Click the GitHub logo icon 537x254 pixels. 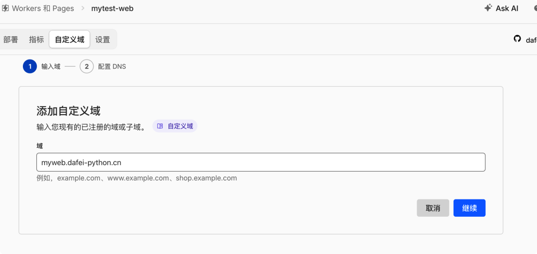pyautogui.click(x=517, y=39)
